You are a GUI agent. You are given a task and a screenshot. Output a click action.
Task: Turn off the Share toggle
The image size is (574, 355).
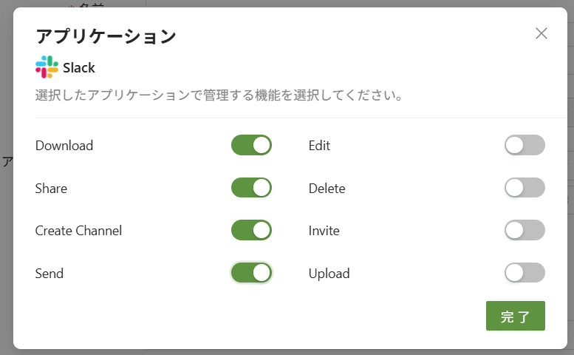(x=251, y=188)
